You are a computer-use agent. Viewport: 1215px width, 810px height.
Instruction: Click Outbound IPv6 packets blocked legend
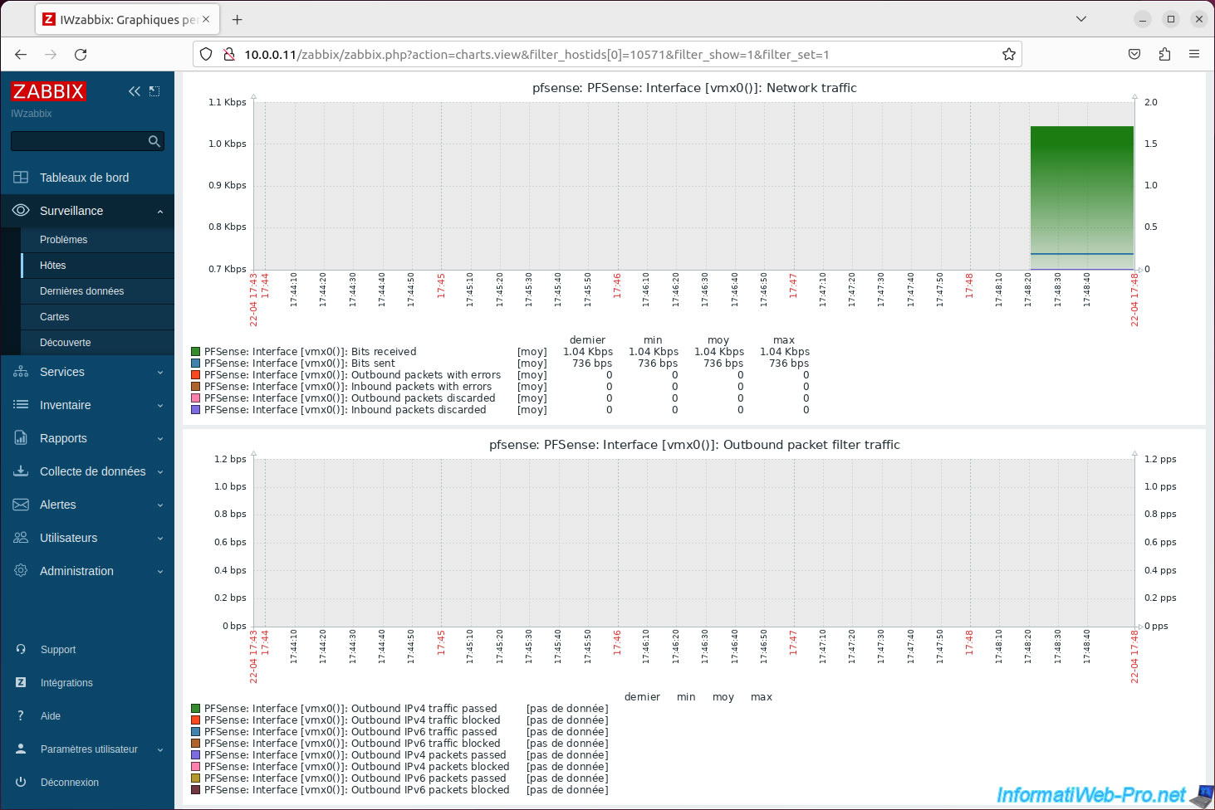coord(357,790)
